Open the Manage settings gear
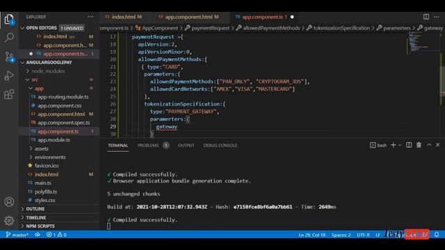The width and height of the screenshot is (445, 250). click(x=9, y=221)
